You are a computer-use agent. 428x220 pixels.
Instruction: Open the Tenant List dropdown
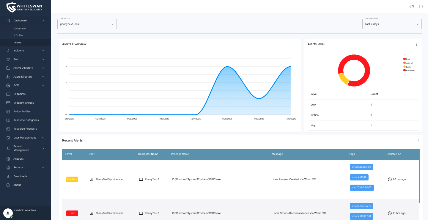point(87,24)
